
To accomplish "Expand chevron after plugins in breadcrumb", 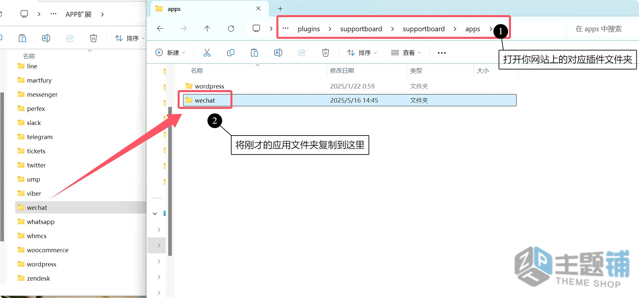I will coord(330,29).
